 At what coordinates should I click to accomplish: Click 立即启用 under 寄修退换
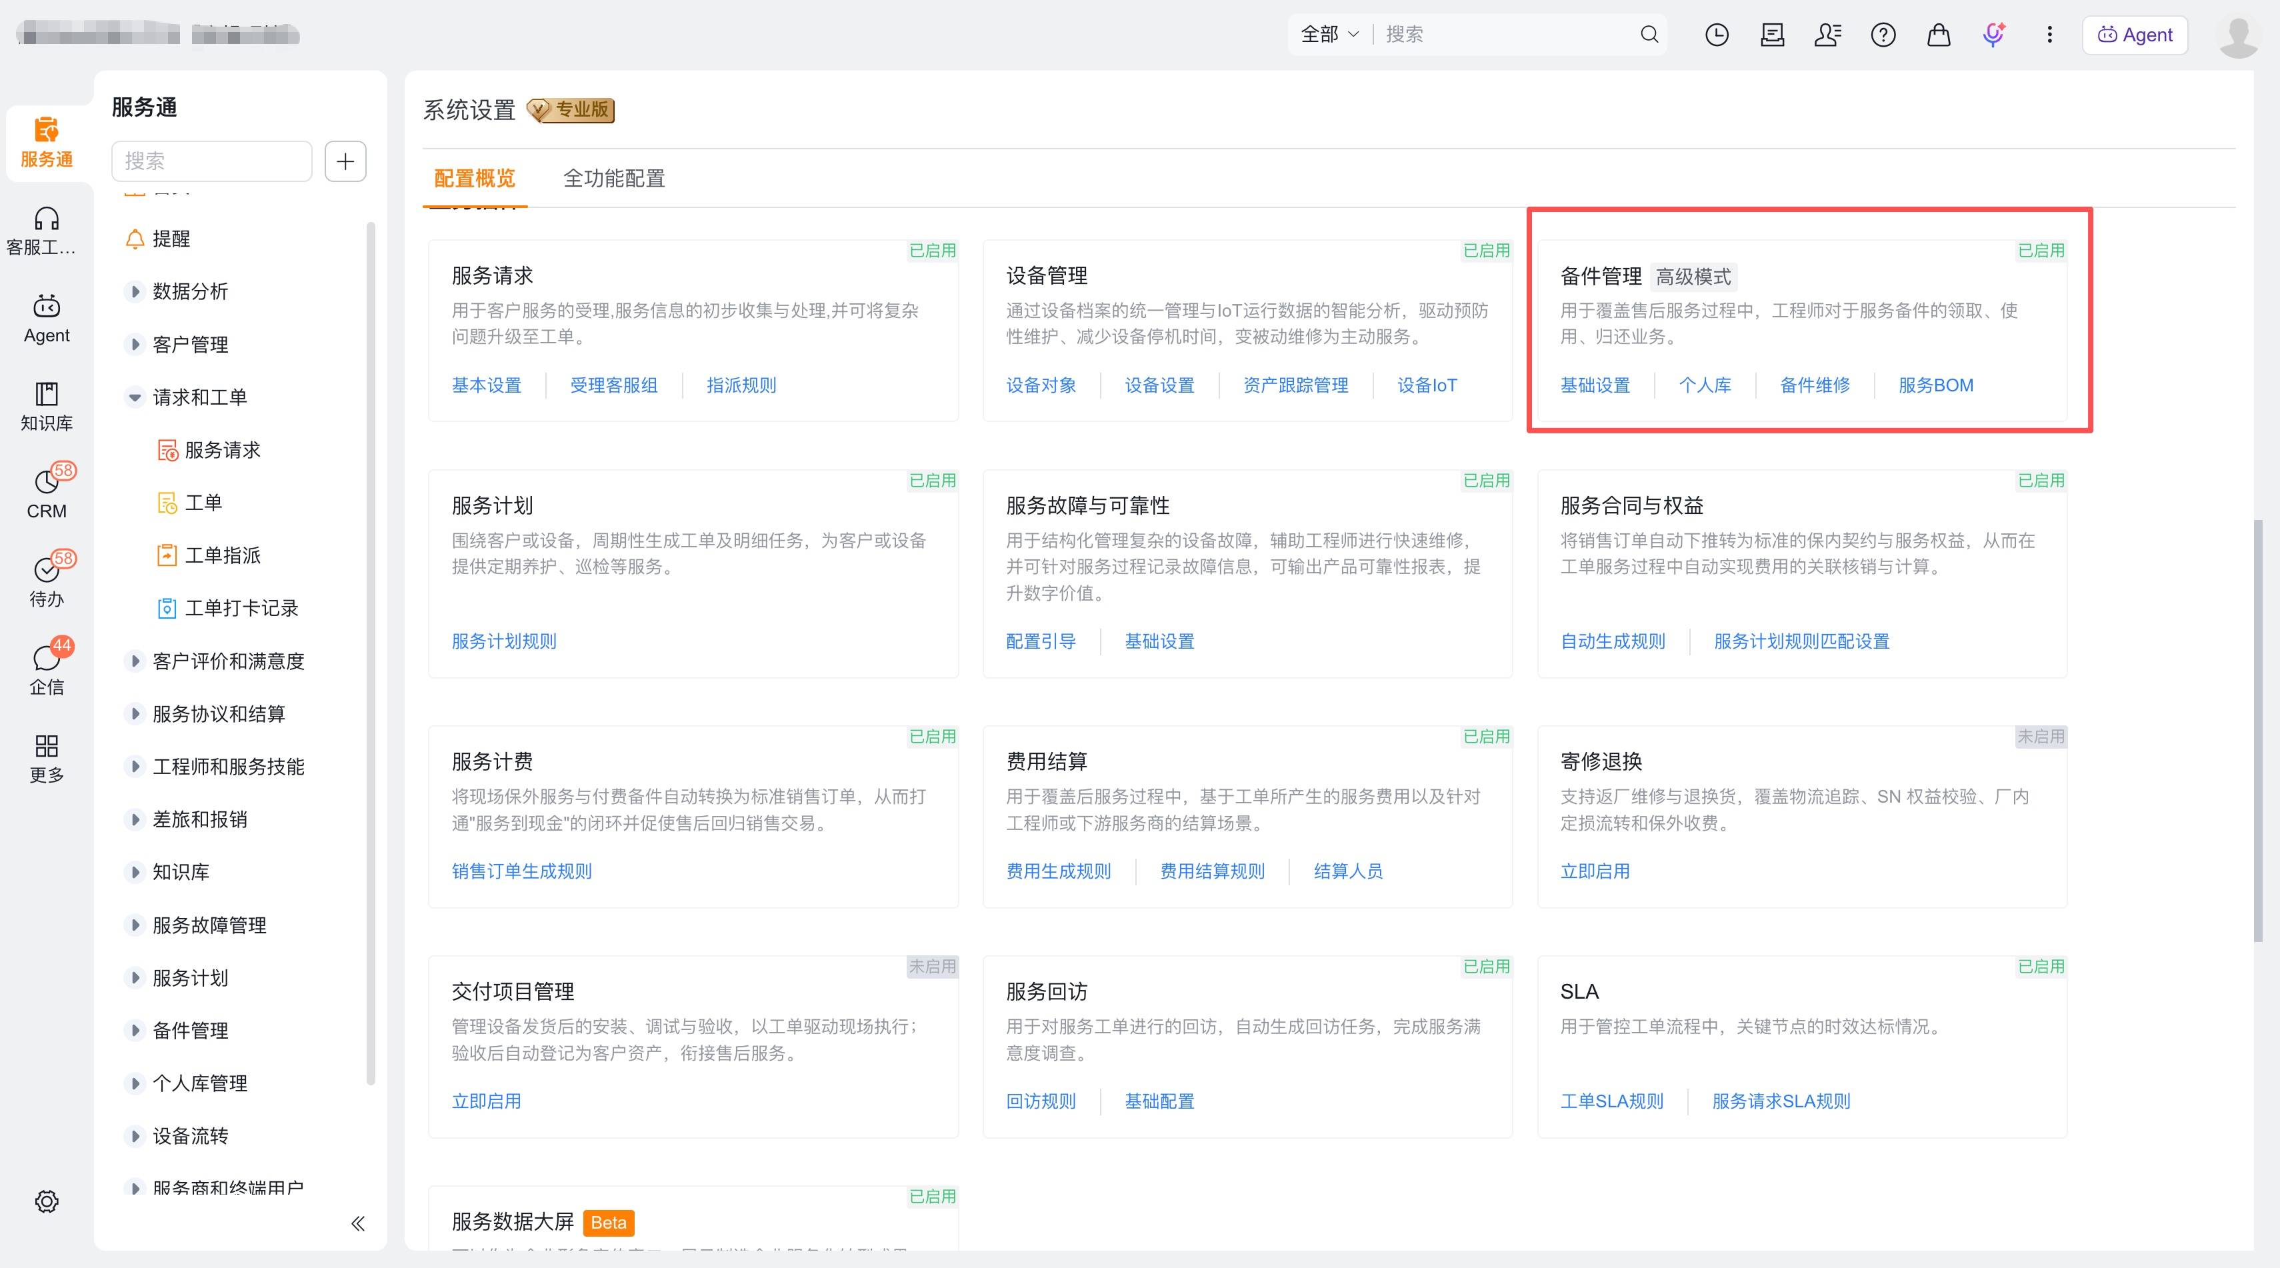coord(1594,871)
